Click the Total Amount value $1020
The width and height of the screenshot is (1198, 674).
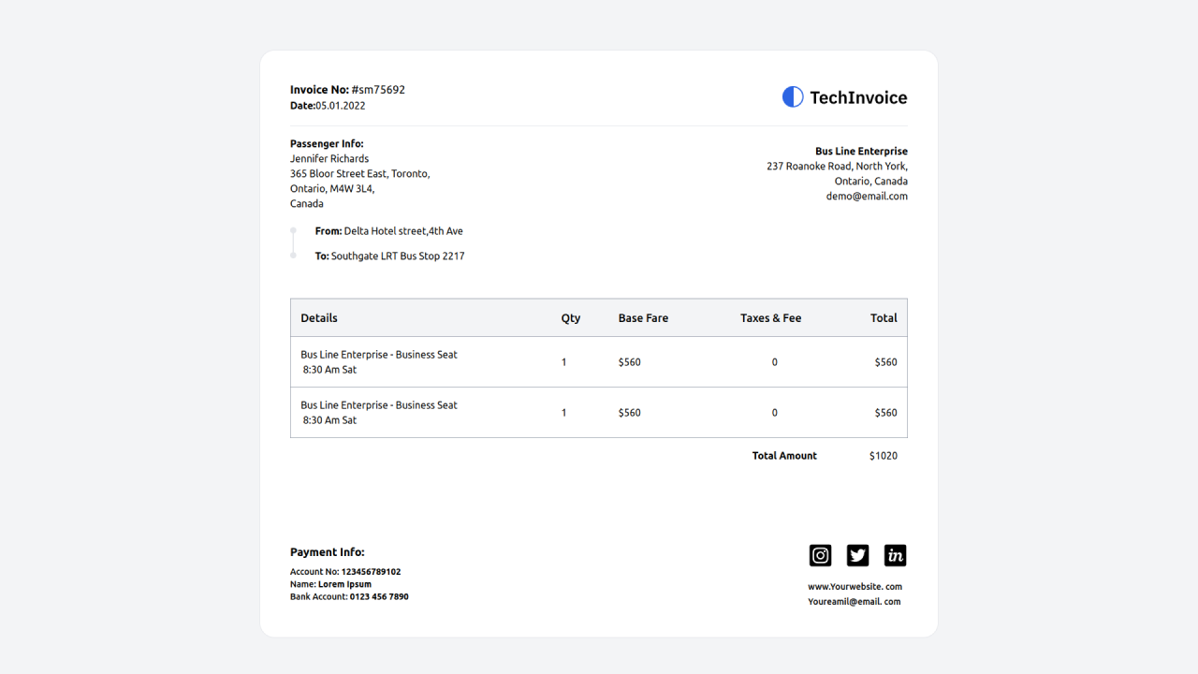click(883, 456)
